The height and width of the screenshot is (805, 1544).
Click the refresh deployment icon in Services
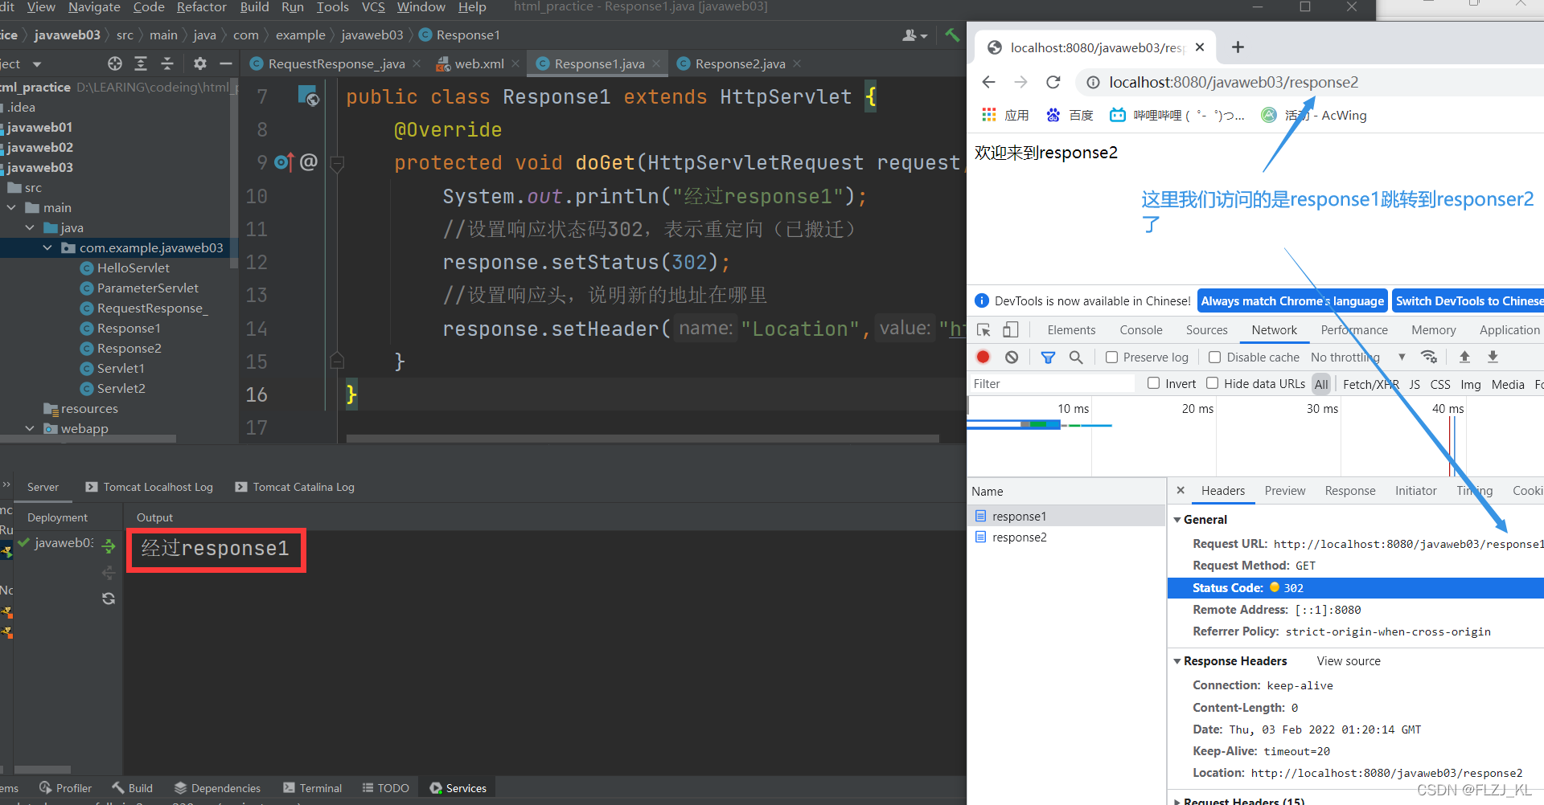[x=109, y=599]
